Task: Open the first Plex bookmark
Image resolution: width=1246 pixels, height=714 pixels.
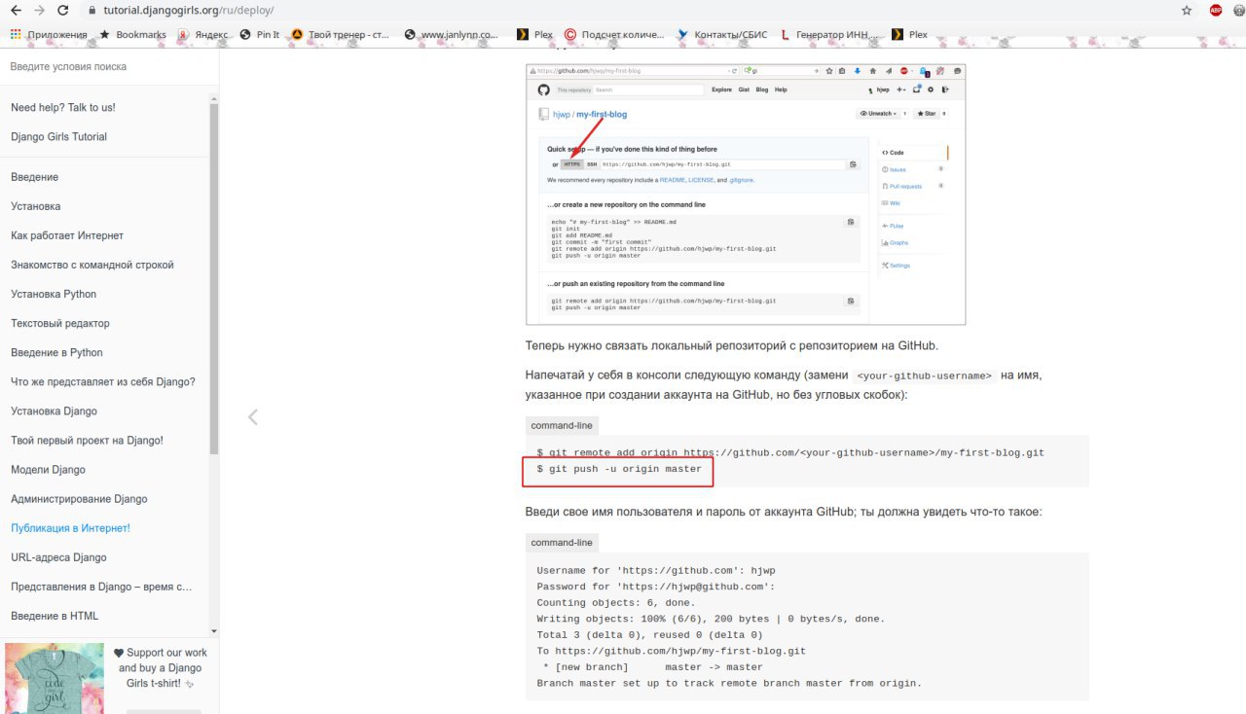Action: (x=536, y=34)
